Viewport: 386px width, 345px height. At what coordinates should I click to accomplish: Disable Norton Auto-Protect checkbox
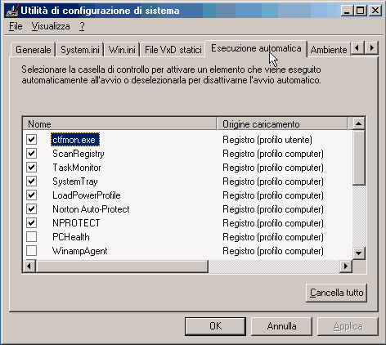point(32,209)
